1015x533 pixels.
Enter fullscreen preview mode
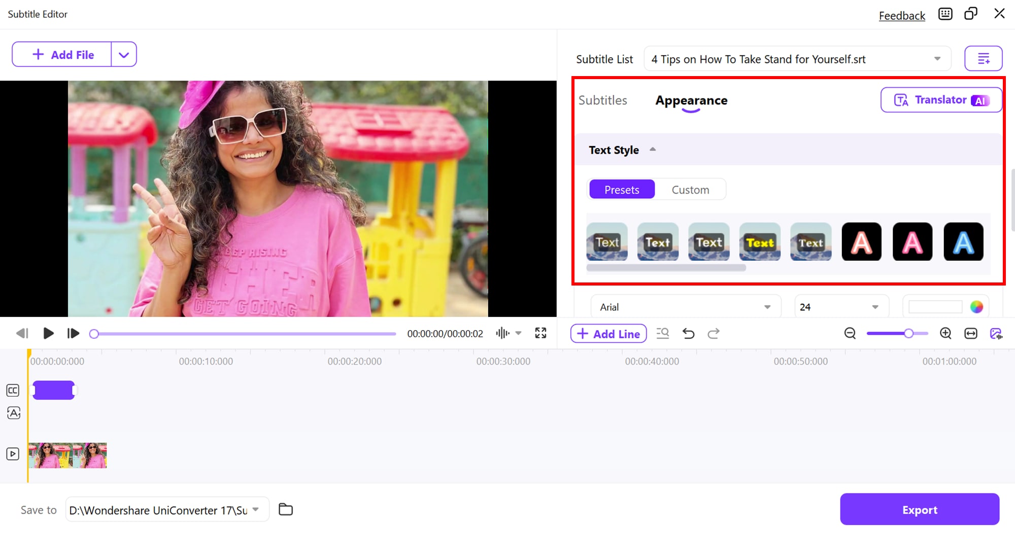pos(540,333)
